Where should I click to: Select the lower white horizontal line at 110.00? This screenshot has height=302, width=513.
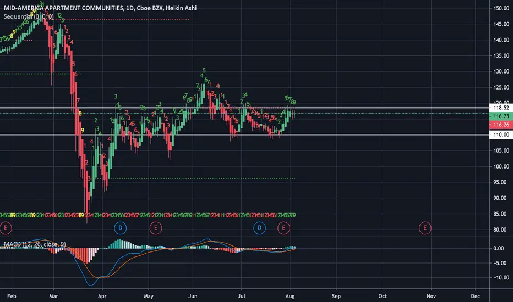[245, 135]
